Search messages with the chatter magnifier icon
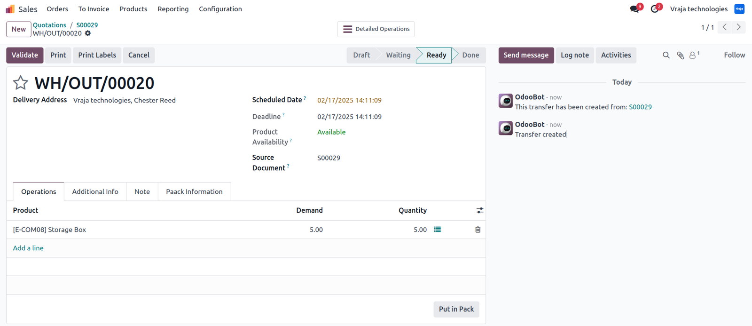The image size is (752, 326). (666, 55)
